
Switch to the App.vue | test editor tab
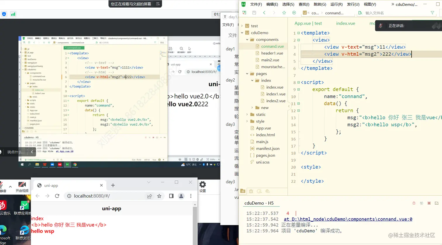click(308, 23)
